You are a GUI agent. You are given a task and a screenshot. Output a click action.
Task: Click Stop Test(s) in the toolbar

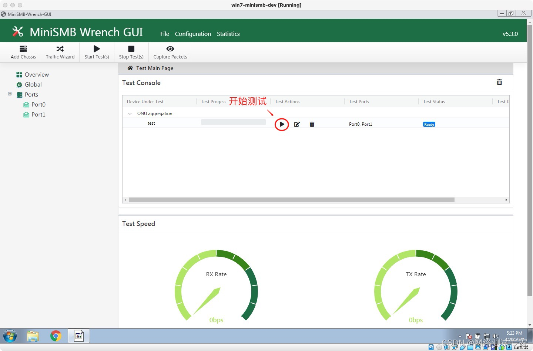(x=131, y=52)
